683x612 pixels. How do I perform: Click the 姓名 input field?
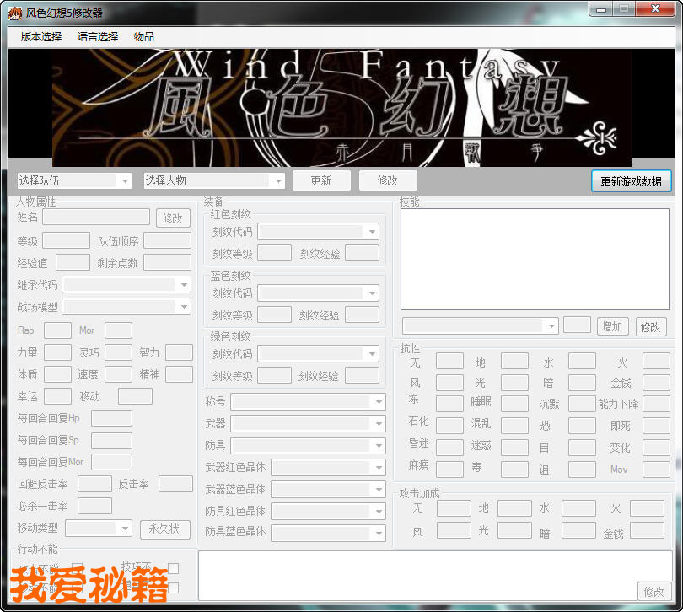click(95, 217)
